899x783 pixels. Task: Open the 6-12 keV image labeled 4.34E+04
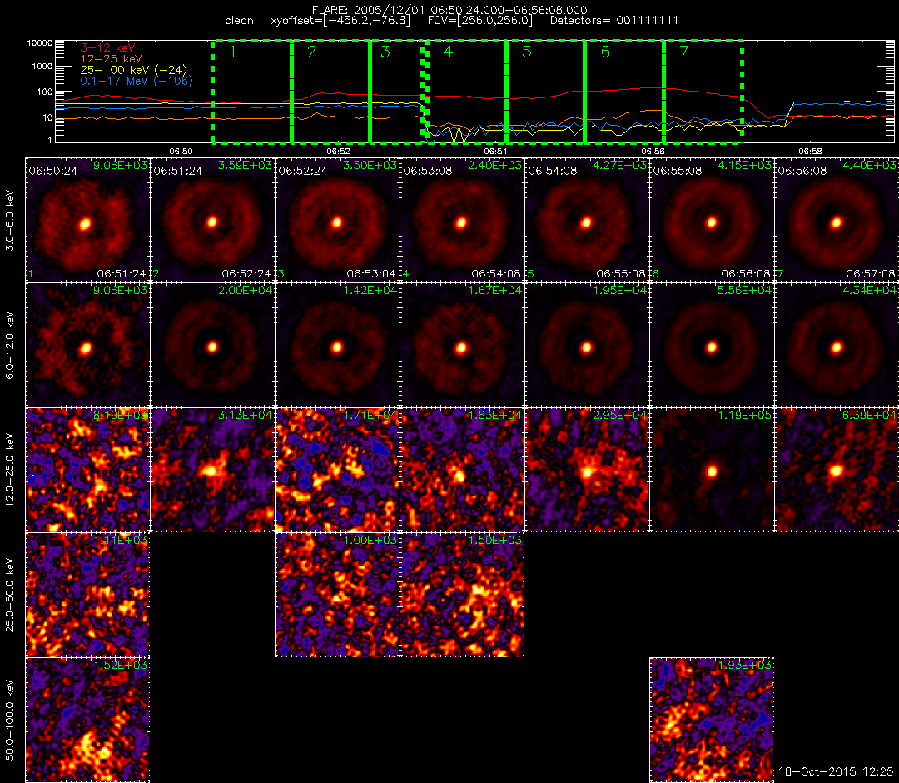click(837, 346)
